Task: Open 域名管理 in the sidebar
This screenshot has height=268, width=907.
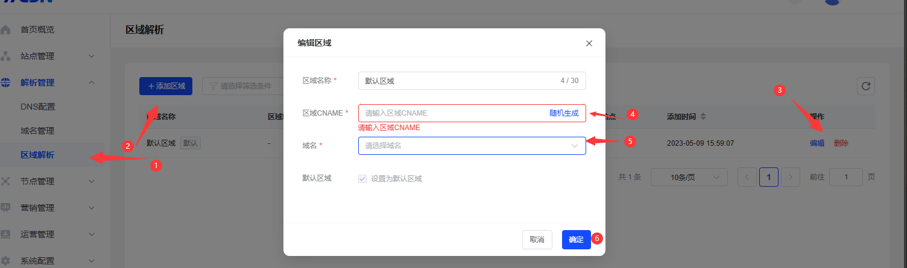Action: coord(37,131)
